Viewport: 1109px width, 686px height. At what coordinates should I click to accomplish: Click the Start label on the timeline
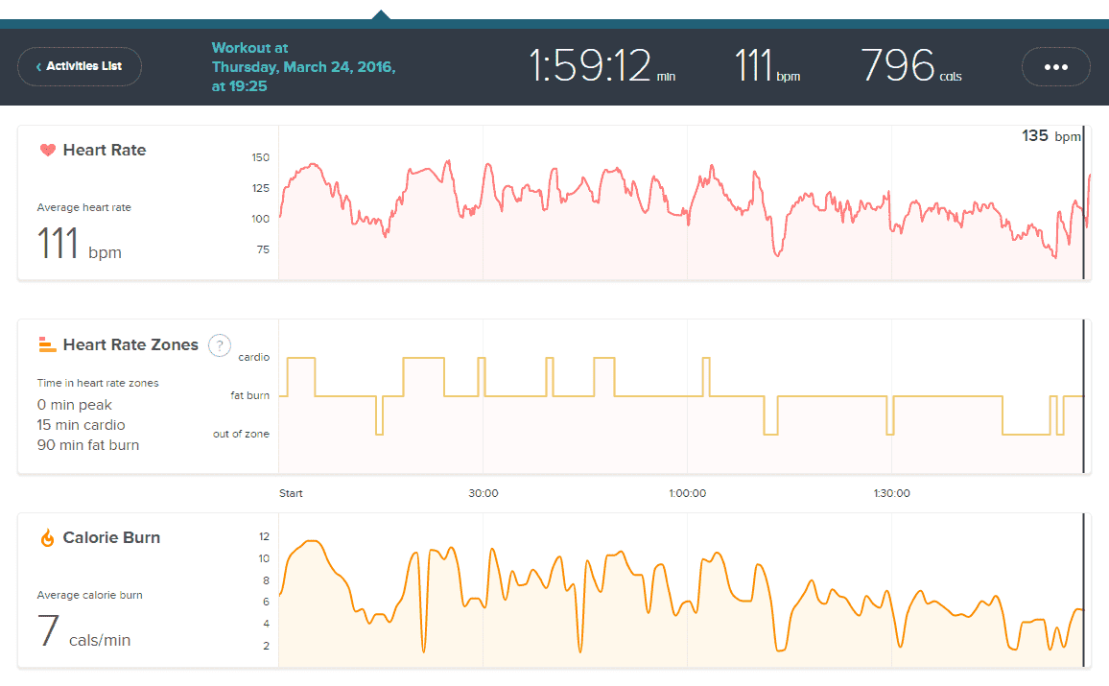tap(291, 493)
